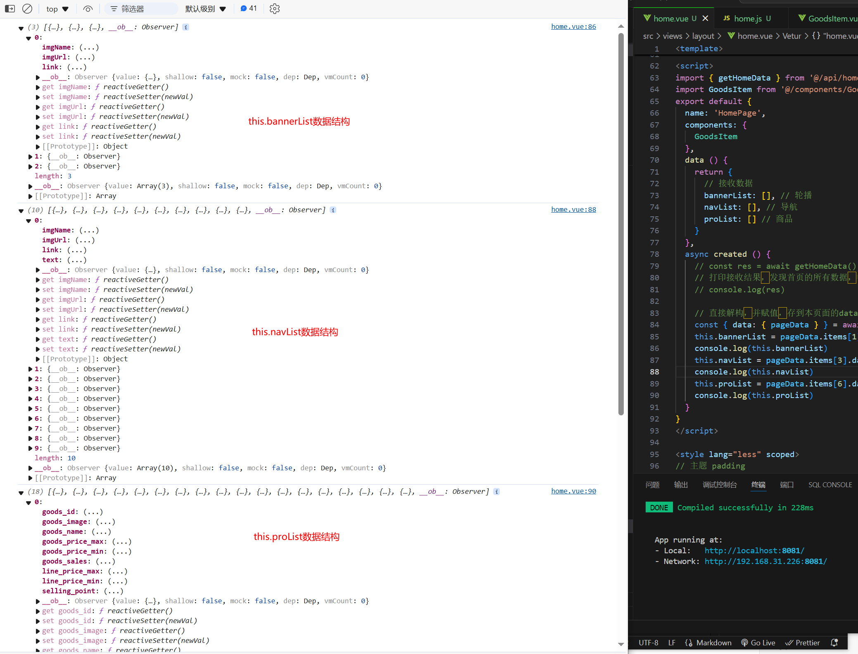
Task: Click the notification bell in status bar
Action: (x=834, y=643)
